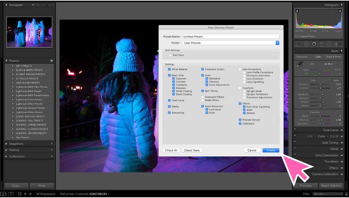Viewport: 349px width, 198px height.
Task: Toggle the Tone Curve panel switch
Action: coord(295,129)
